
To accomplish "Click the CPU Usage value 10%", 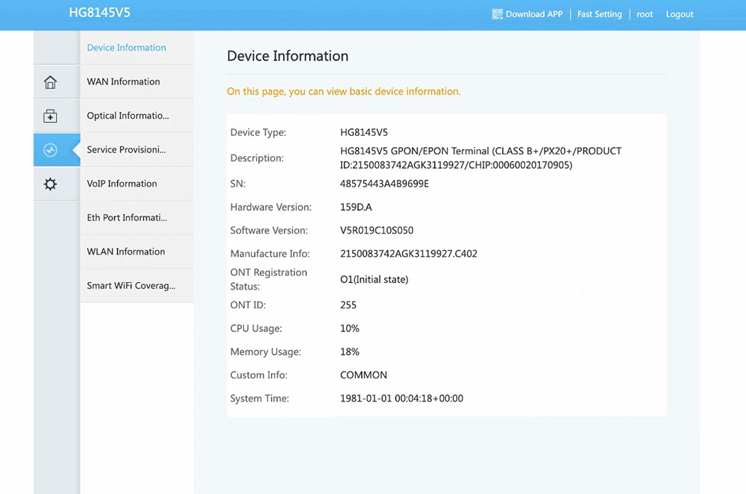I will (350, 328).
